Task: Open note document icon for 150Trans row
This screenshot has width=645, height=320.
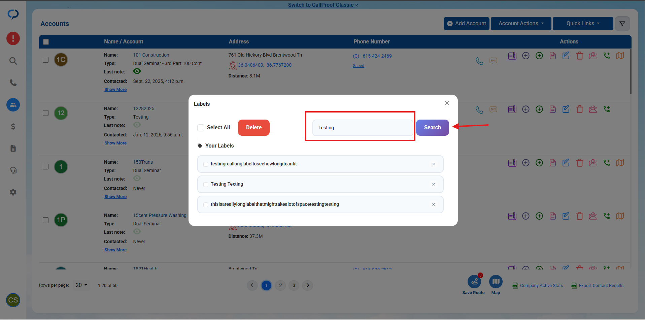Action: 553,163
